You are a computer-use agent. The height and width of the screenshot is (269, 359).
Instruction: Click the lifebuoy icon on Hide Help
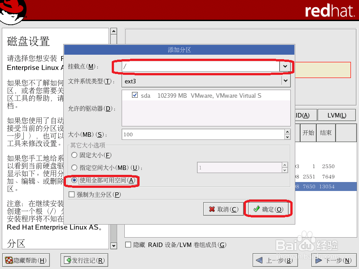click(9, 260)
